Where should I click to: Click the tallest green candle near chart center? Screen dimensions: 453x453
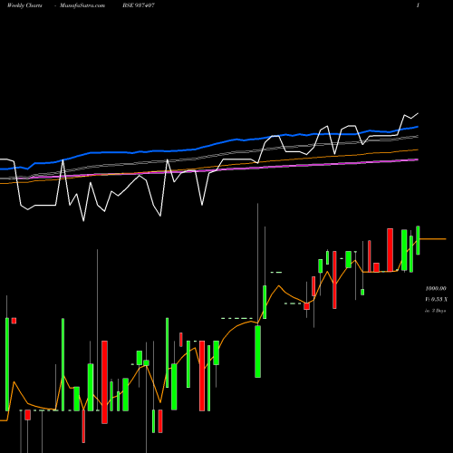pyautogui.click(x=257, y=352)
